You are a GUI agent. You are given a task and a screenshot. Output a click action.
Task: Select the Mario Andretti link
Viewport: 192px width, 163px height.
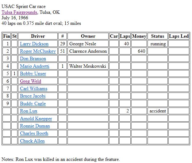click(34, 66)
